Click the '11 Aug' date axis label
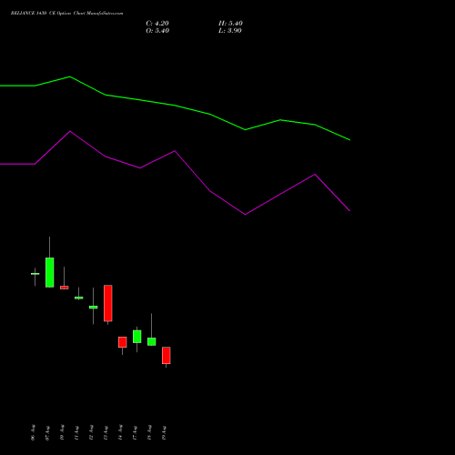Screen dimensions: 455x455 tap(76, 432)
